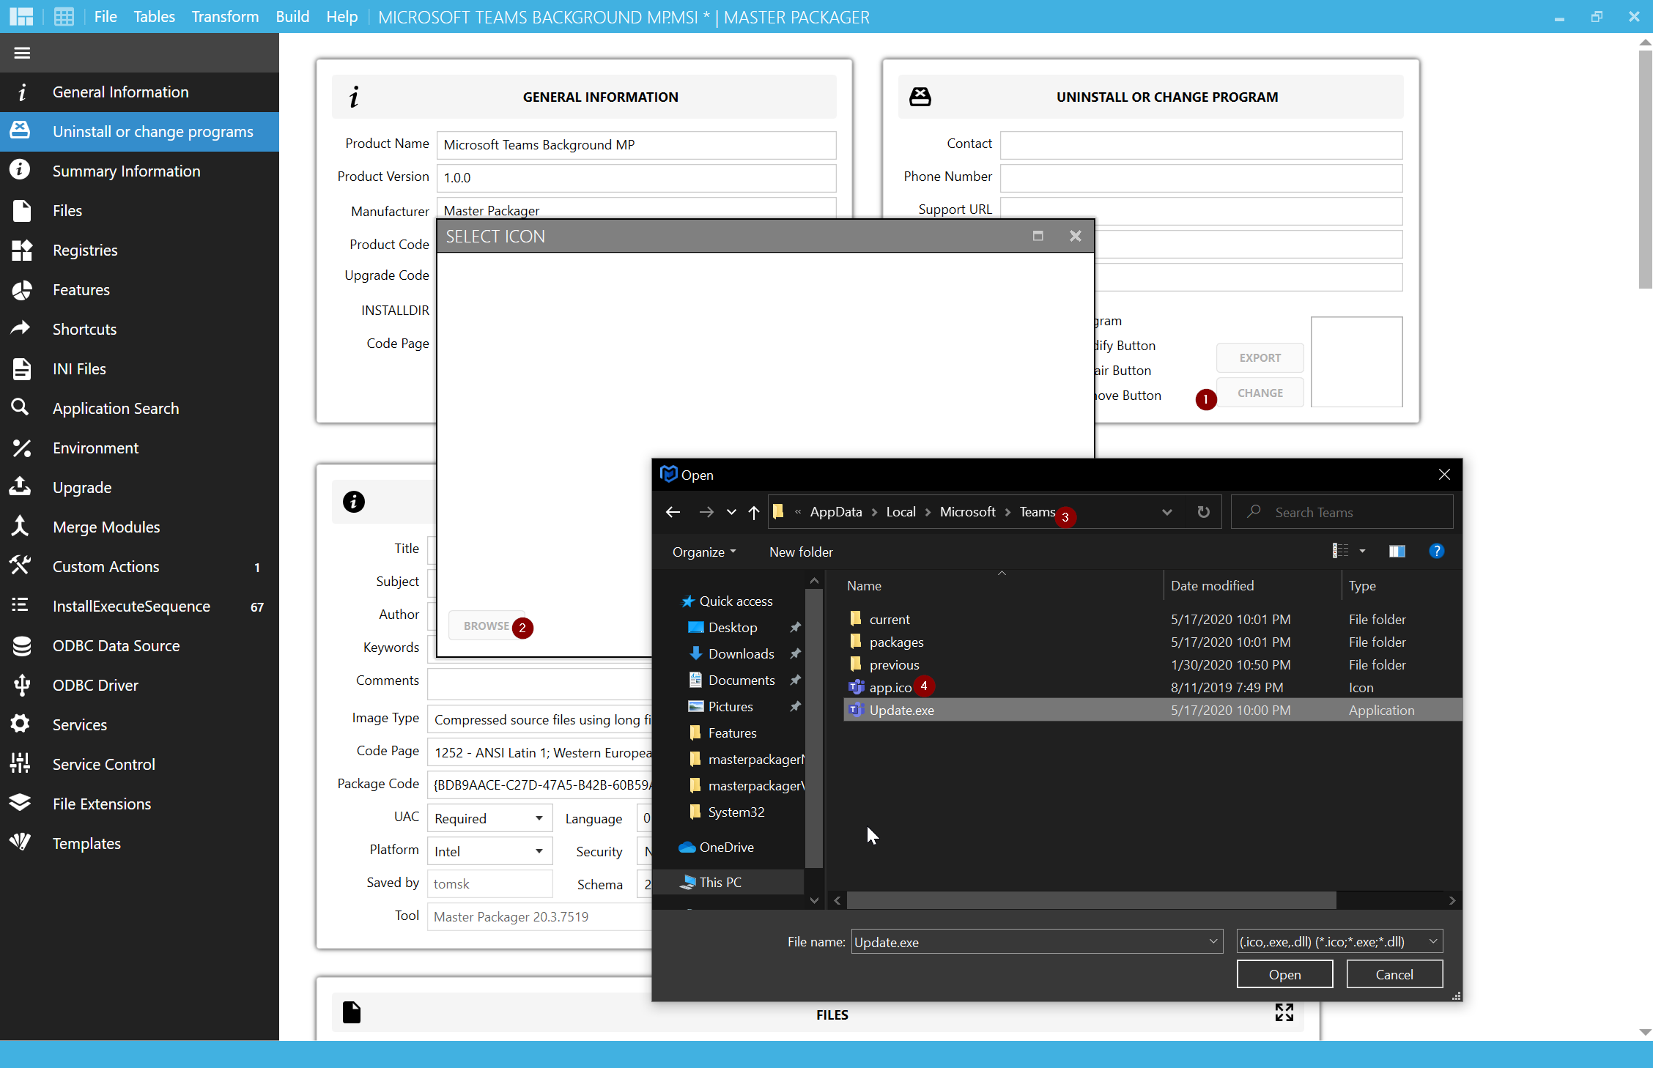Image resolution: width=1653 pixels, height=1068 pixels.
Task: Click the horizontal scrollbar in file list
Action: click(x=1091, y=900)
